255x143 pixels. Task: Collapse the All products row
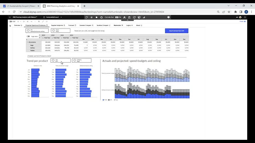27,42
